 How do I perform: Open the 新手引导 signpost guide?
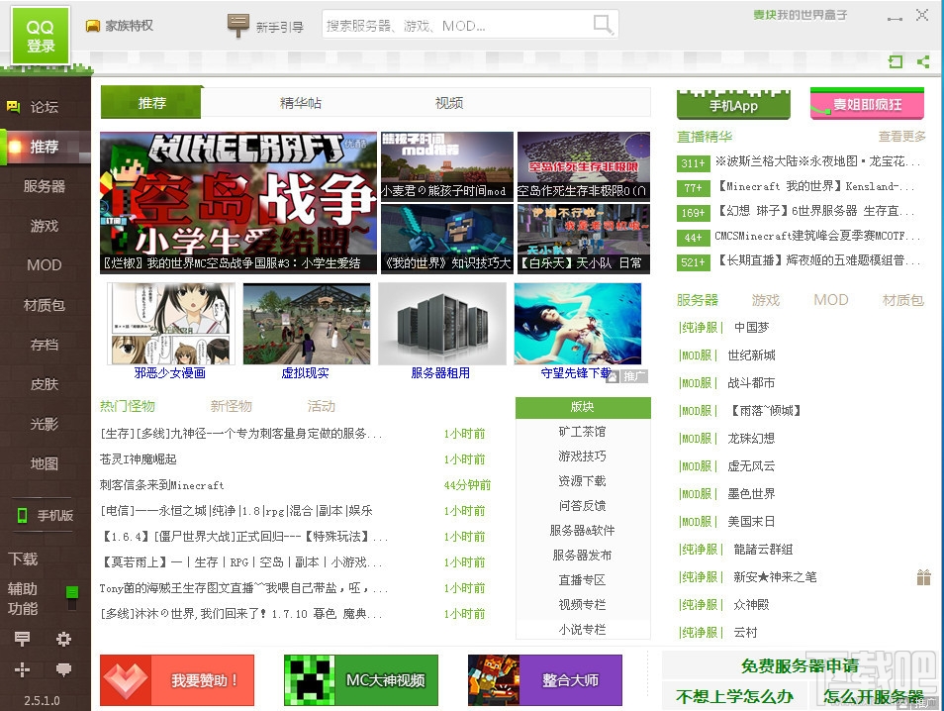point(265,26)
